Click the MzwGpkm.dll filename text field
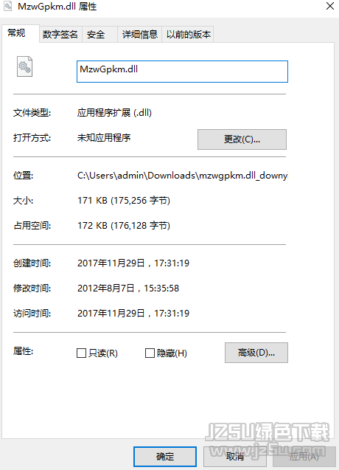Screen dimensions: 339x470 182,72
